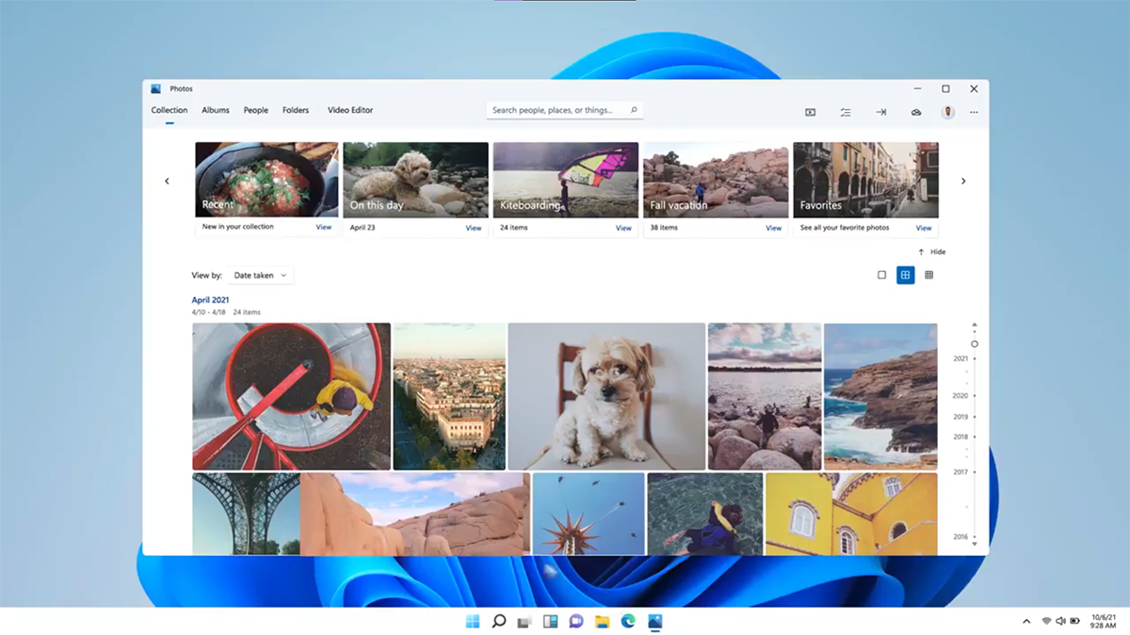Click the Import icon
Viewport: 1130px width, 635px height.
pos(880,112)
